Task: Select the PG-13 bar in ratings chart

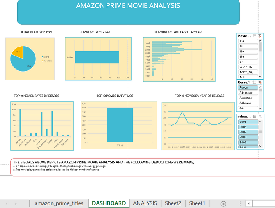Action: [120, 125]
